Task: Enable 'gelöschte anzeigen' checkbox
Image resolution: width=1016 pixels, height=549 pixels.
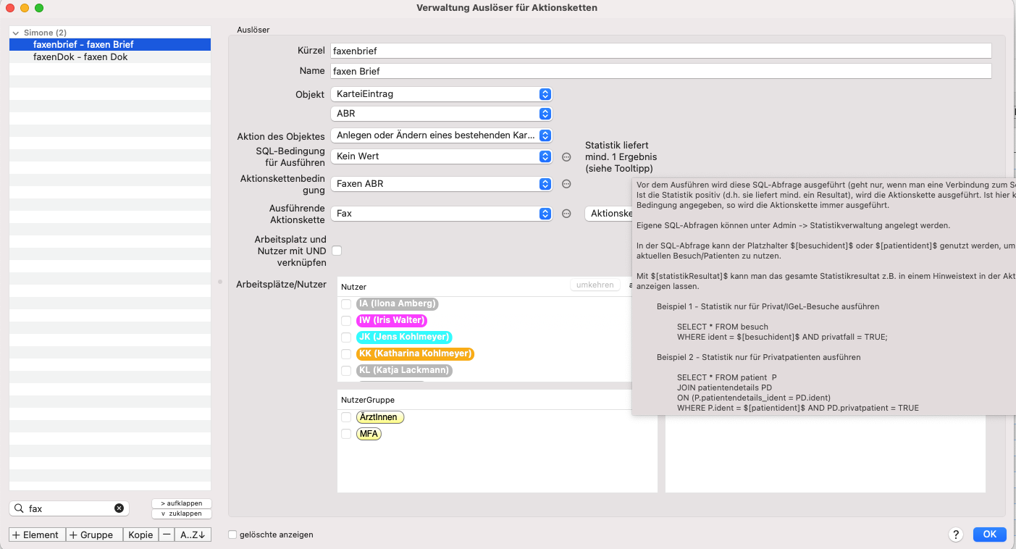Action: point(232,535)
